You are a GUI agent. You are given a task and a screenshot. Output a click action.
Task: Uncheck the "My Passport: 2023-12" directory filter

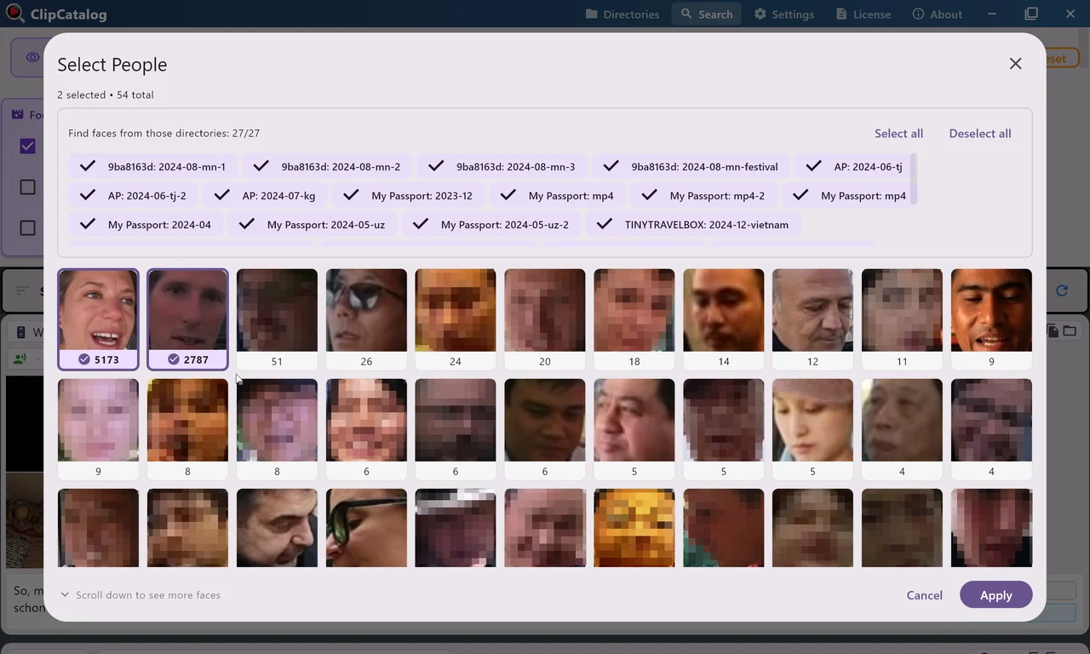pyautogui.click(x=350, y=195)
